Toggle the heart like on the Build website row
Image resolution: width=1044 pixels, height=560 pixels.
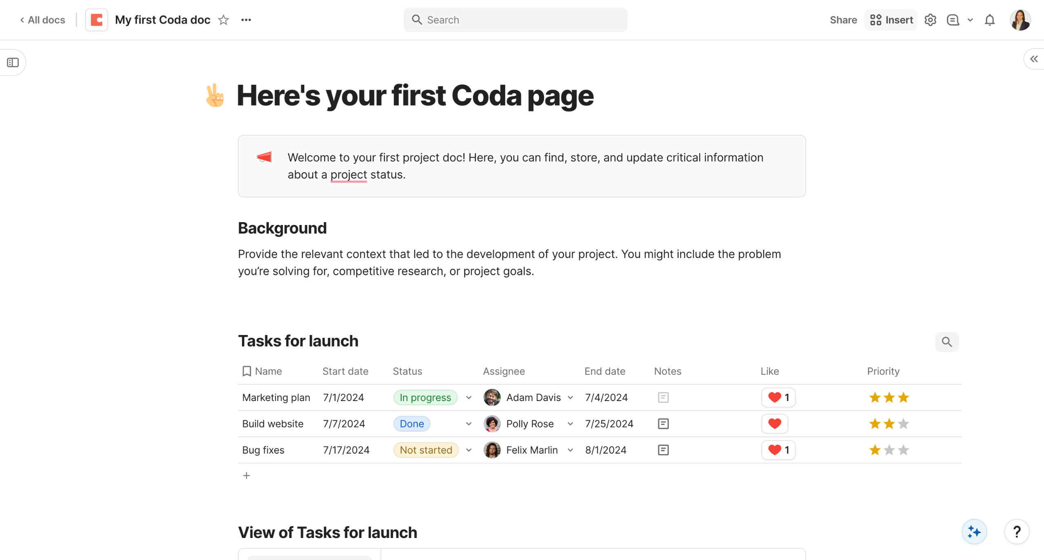click(774, 424)
